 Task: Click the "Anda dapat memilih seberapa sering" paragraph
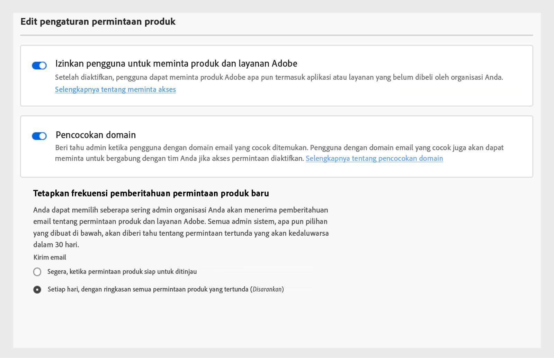pyautogui.click(x=180, y=210)
